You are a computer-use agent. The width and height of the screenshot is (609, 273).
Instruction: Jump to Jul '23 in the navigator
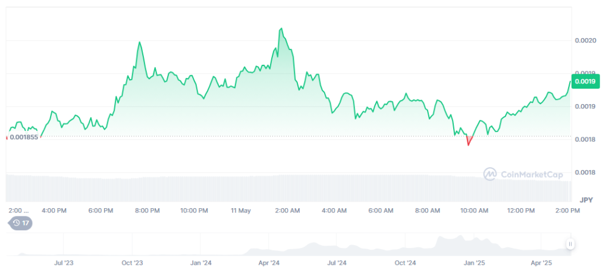64,262
